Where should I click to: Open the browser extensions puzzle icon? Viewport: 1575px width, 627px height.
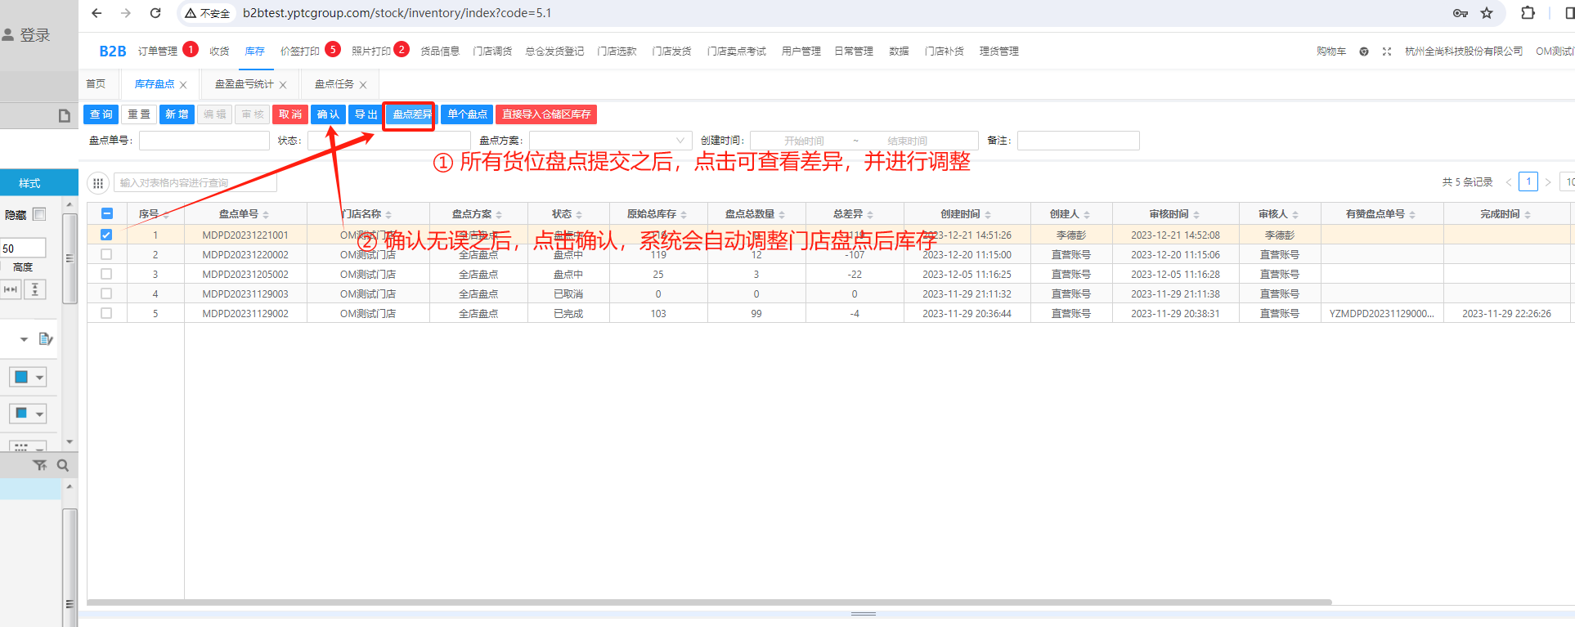(x=1528, y=13)
